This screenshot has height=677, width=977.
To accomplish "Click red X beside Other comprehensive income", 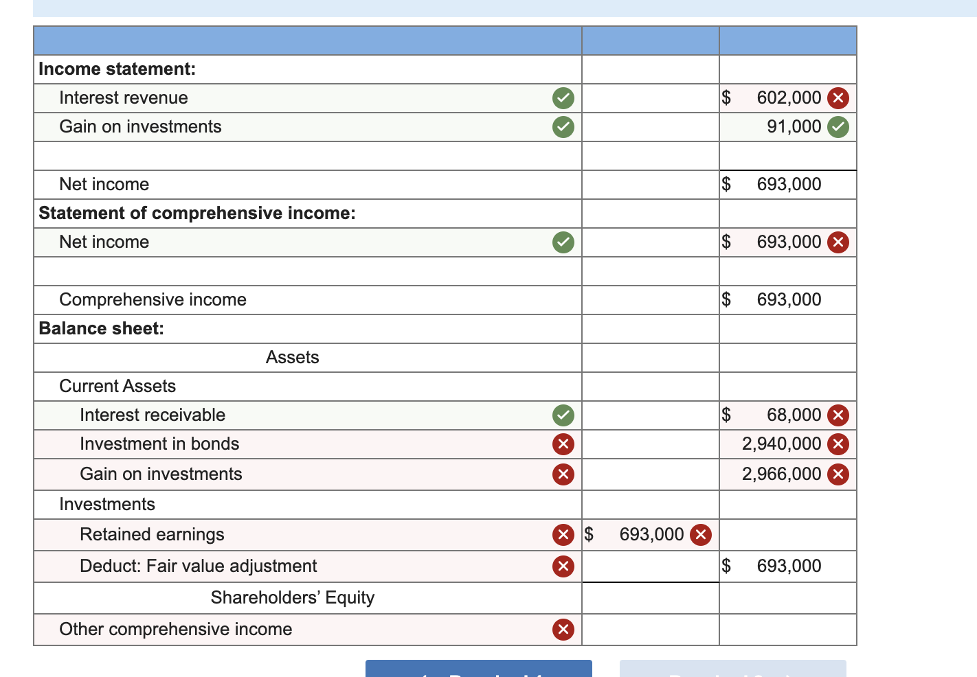I will (x=563, y=630).
